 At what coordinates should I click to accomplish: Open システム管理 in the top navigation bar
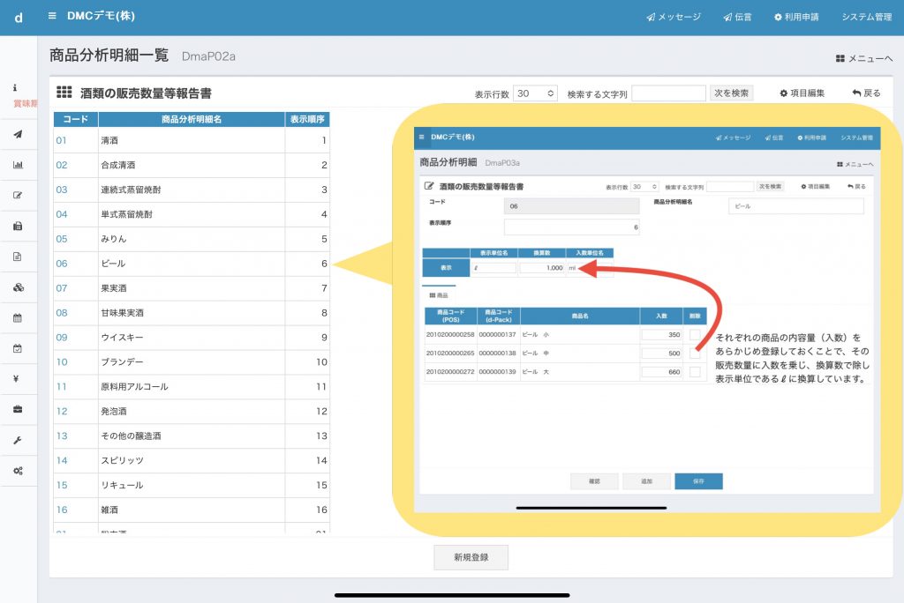tap(866, 17)
